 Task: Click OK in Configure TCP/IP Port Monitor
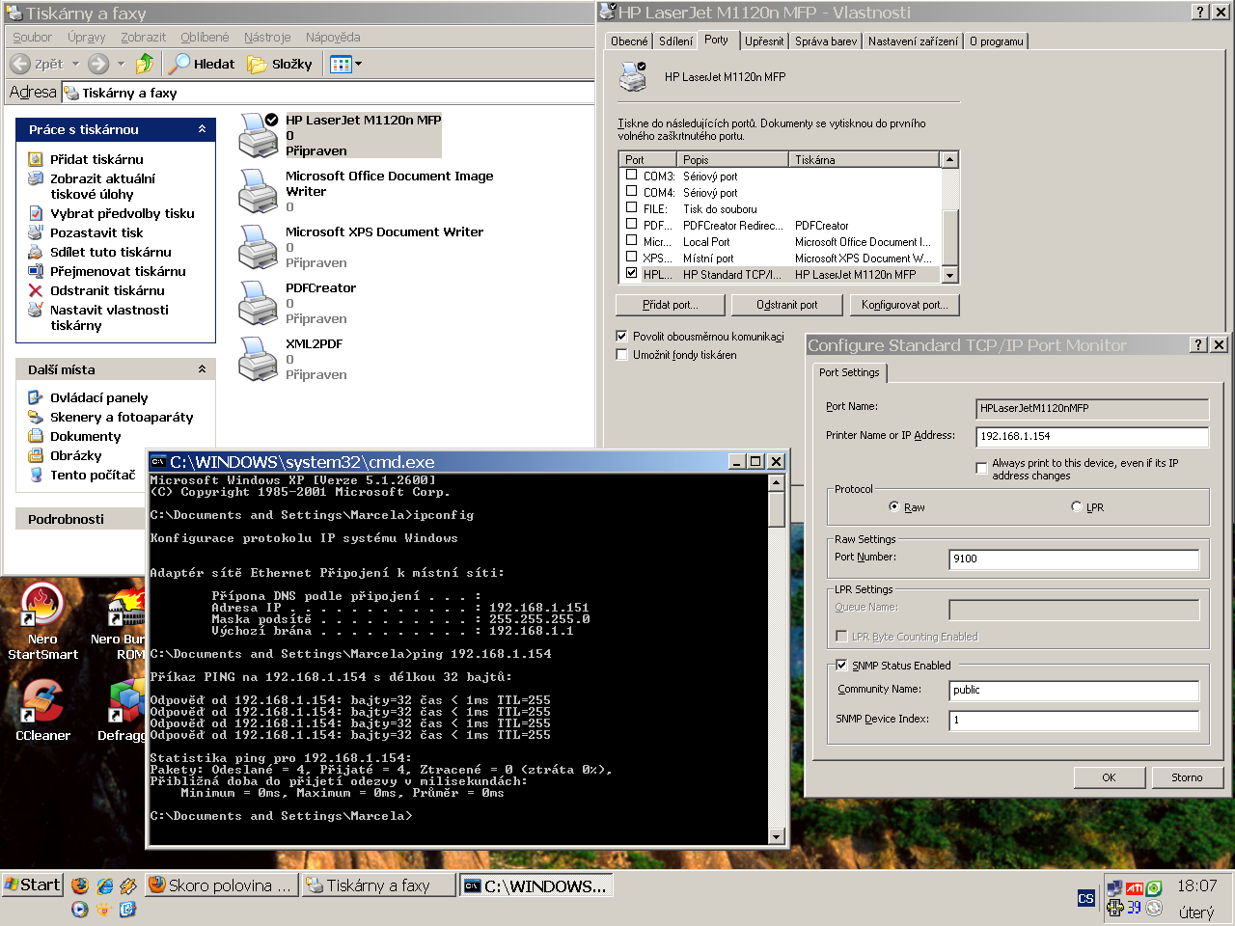[1110, 777]
